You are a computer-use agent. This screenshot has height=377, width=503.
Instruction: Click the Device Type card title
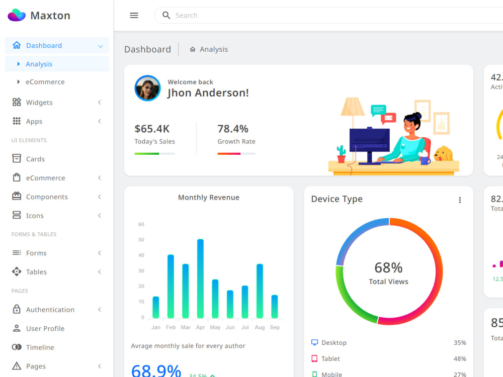tap(337, 199)
